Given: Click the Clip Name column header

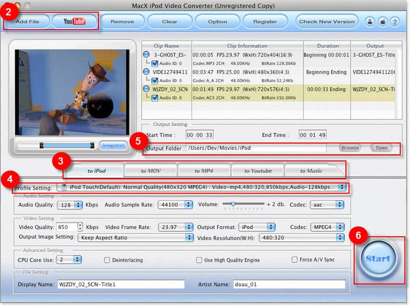Looking at the screenshot, I should [167, 46].
